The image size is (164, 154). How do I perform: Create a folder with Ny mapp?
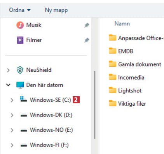[x=56, y=10]
